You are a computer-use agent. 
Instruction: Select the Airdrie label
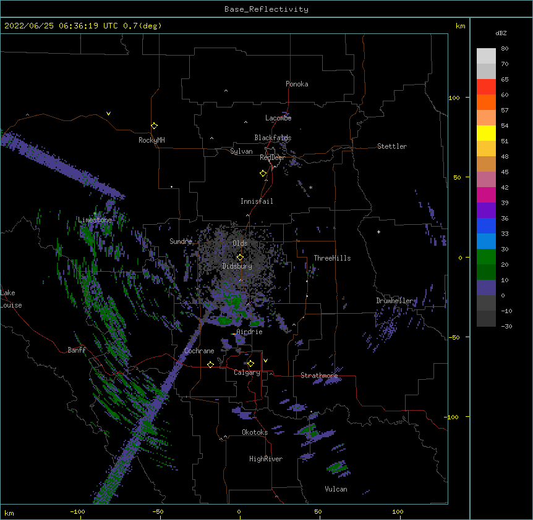click(x=250, y=332)
